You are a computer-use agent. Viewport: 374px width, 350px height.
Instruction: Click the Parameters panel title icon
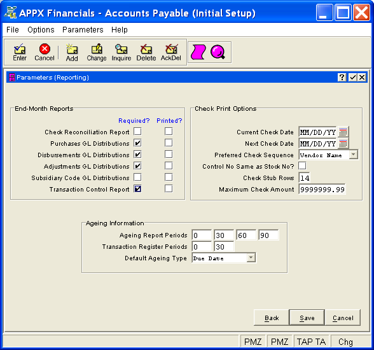click(x=11, y=77)
